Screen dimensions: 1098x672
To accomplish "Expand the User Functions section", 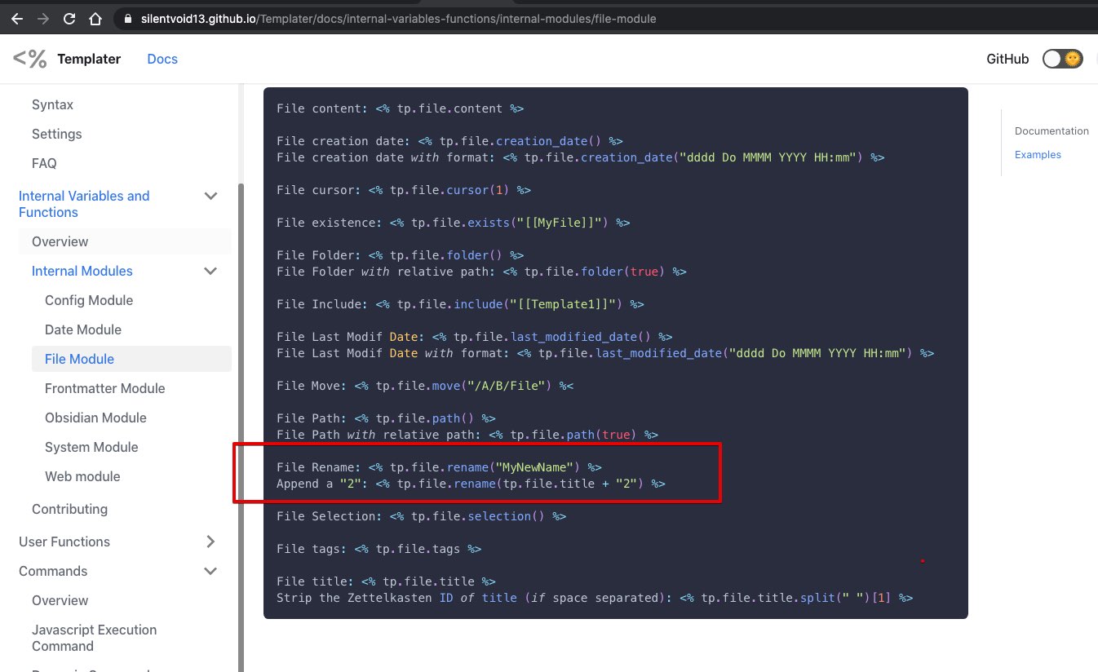I will (210, 542).
